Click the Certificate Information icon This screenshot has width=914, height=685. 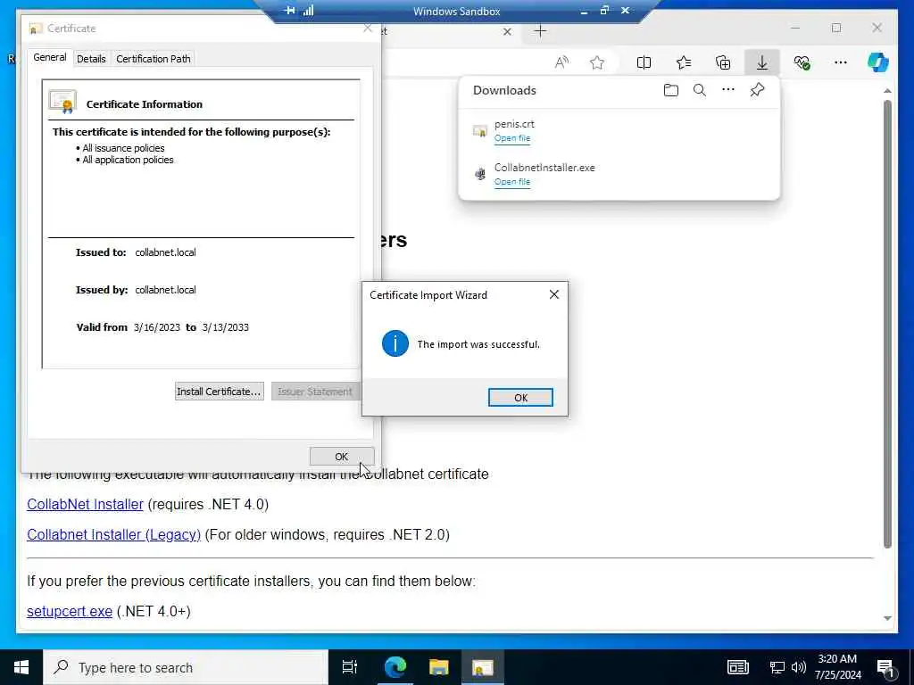click(x=63, y=102)
